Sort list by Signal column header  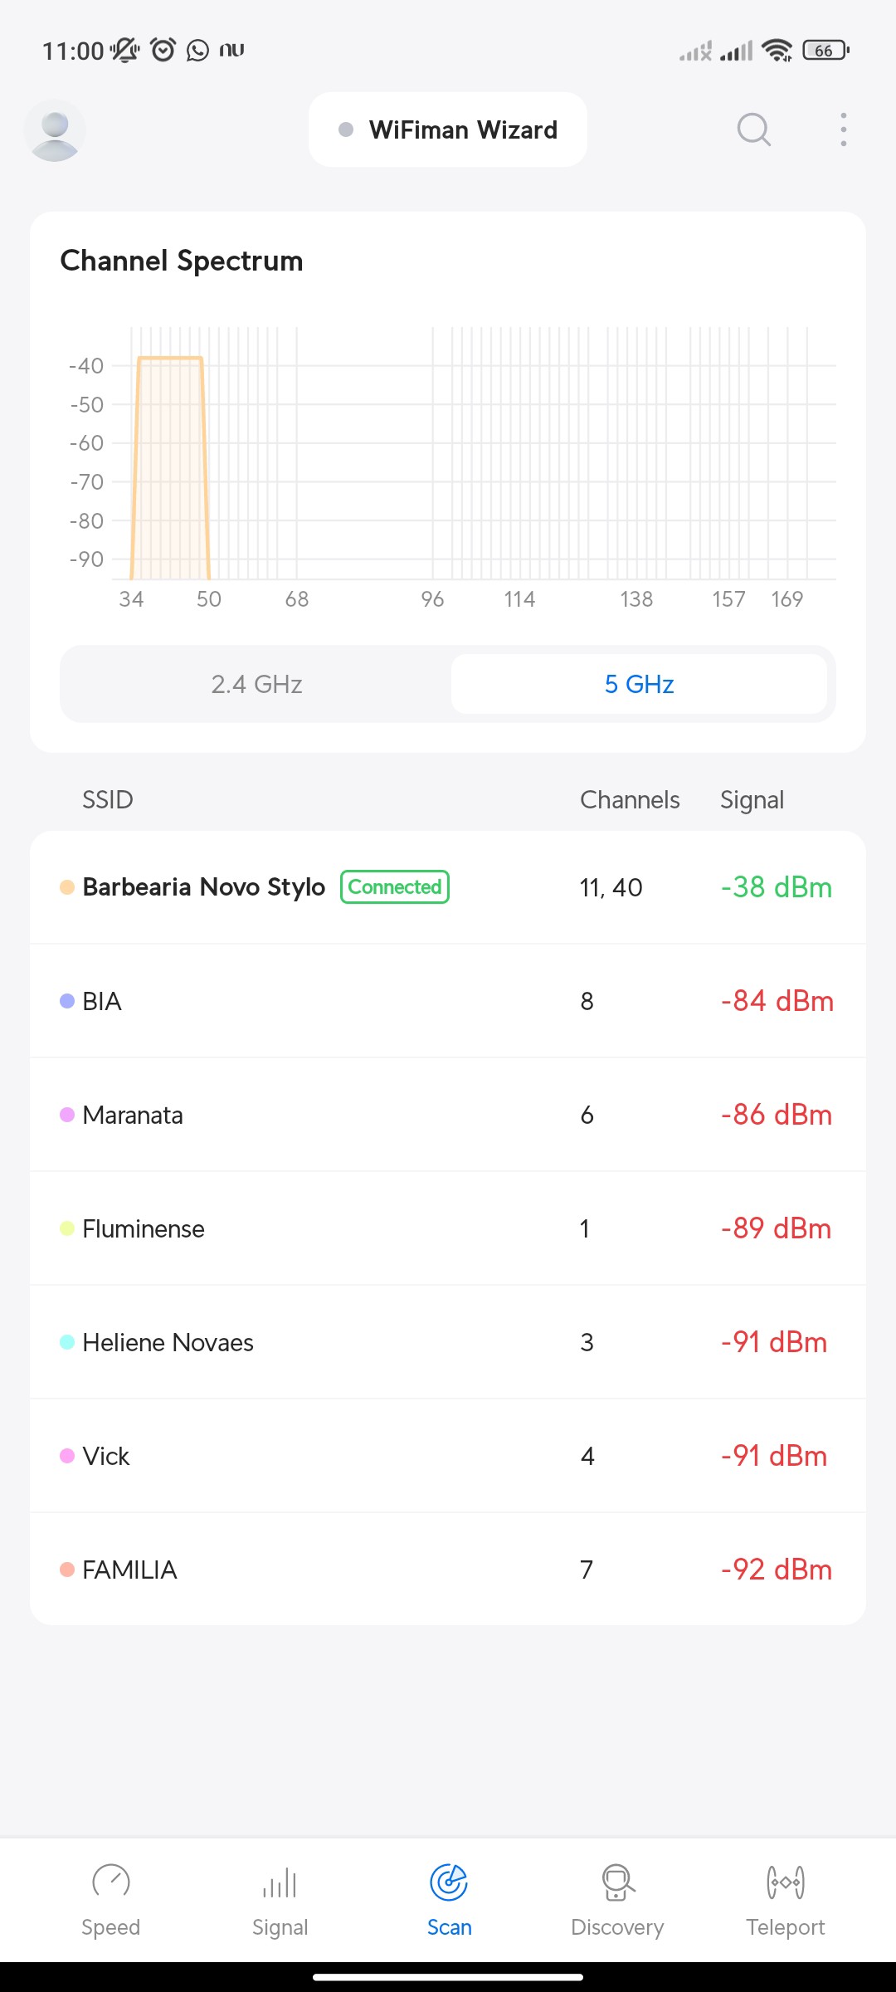752,799
